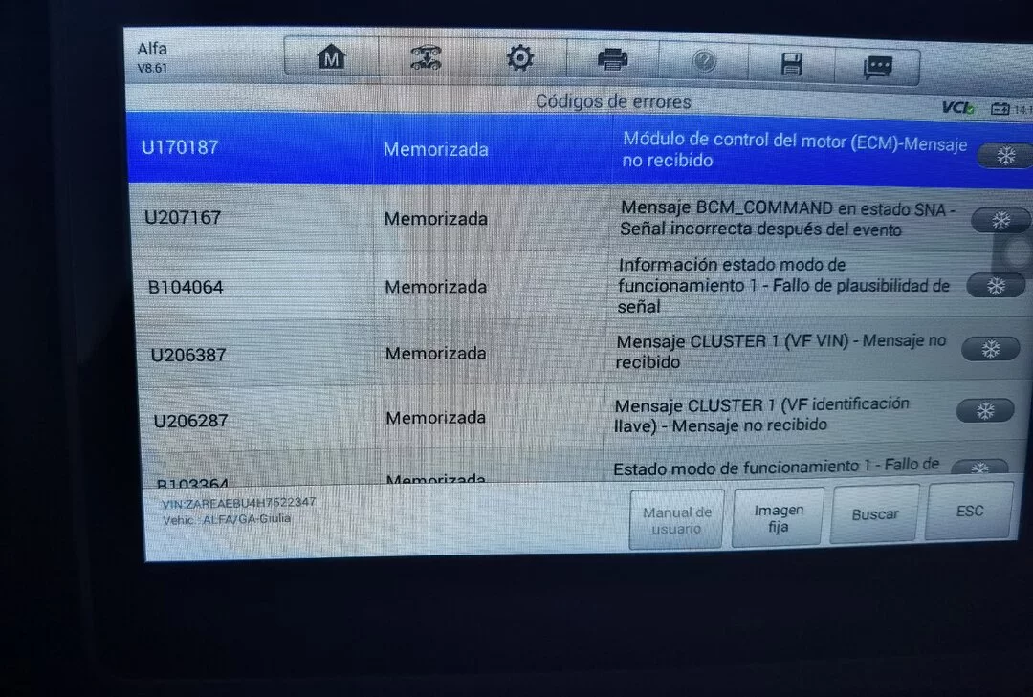Select error code U170187

point(180,147)
